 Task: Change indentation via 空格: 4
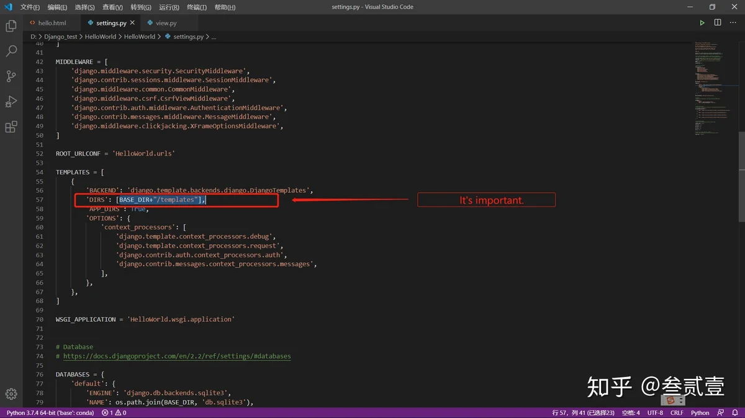(x=631, y=412)
